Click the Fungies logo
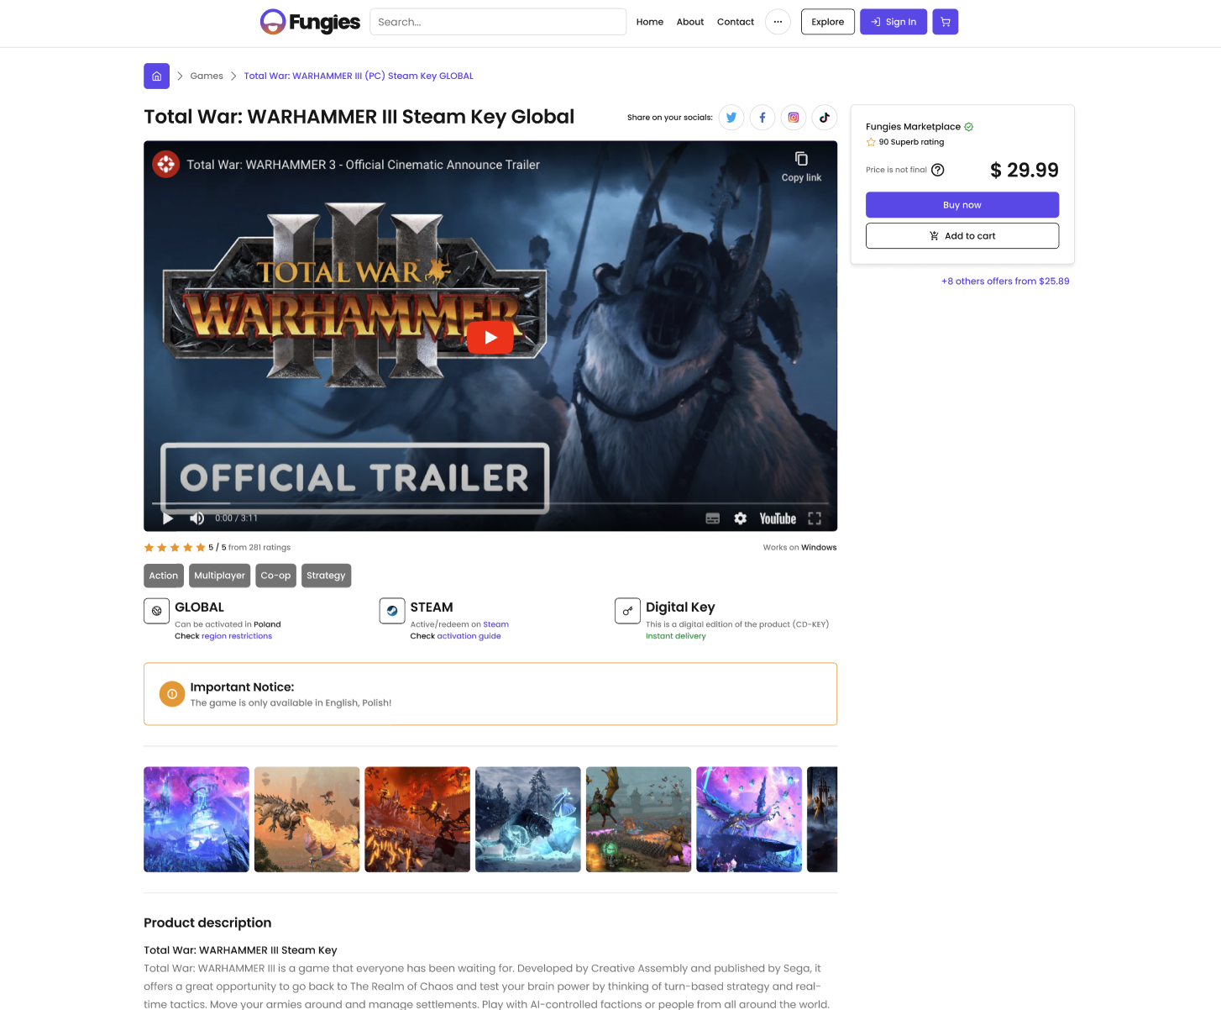1221x1010 pixels. tap(310, 22)
